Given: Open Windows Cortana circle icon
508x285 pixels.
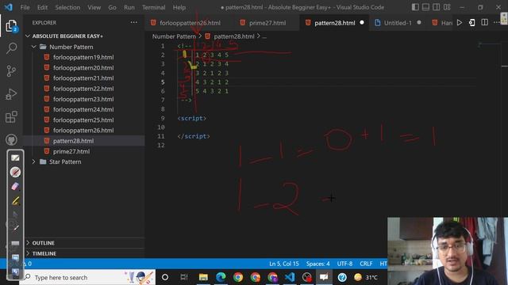Looking at the screenshot, I should (x=165, y=277).
